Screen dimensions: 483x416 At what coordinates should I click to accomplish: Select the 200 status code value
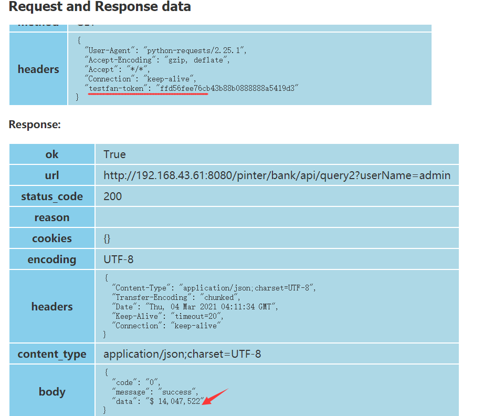pyautogui.click(x=112, y=196)
